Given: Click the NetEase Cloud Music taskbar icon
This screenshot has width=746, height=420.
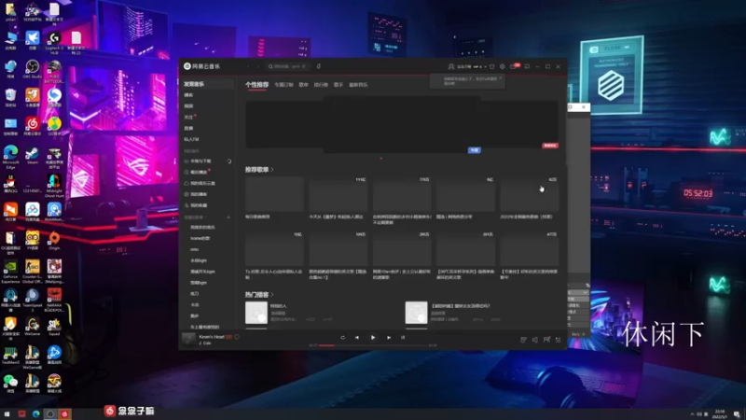Looking at the screenshot, I should coord(64,413).
